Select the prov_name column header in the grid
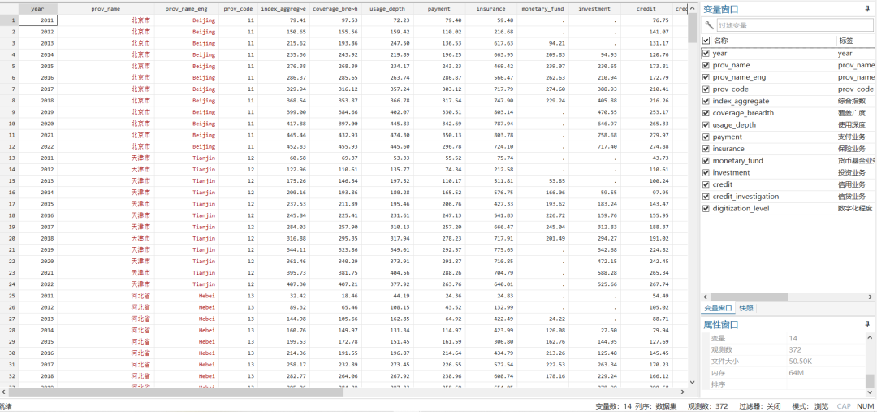 point(106,9)
